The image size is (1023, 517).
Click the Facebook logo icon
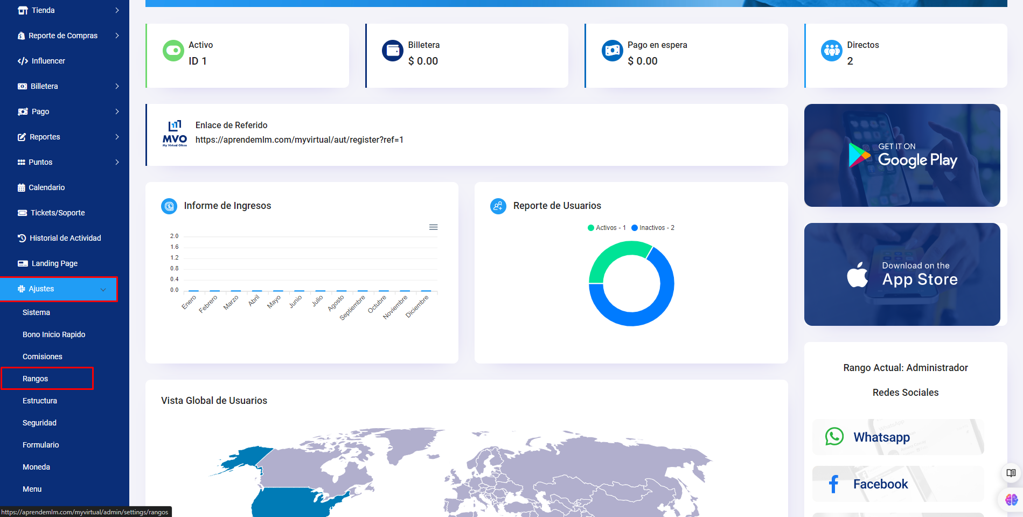click(833, 484)
